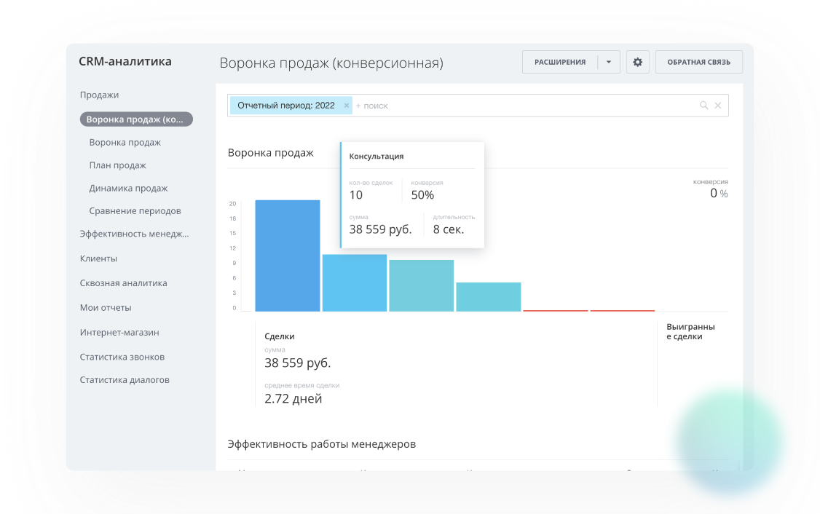Open the Клиенты section
The image size is (820, 514).
point(98,258)
